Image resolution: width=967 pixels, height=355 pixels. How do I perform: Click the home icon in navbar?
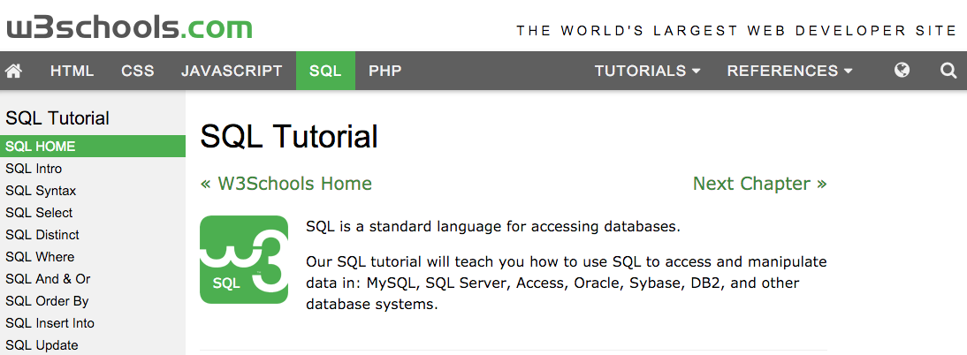coord(13,71)
